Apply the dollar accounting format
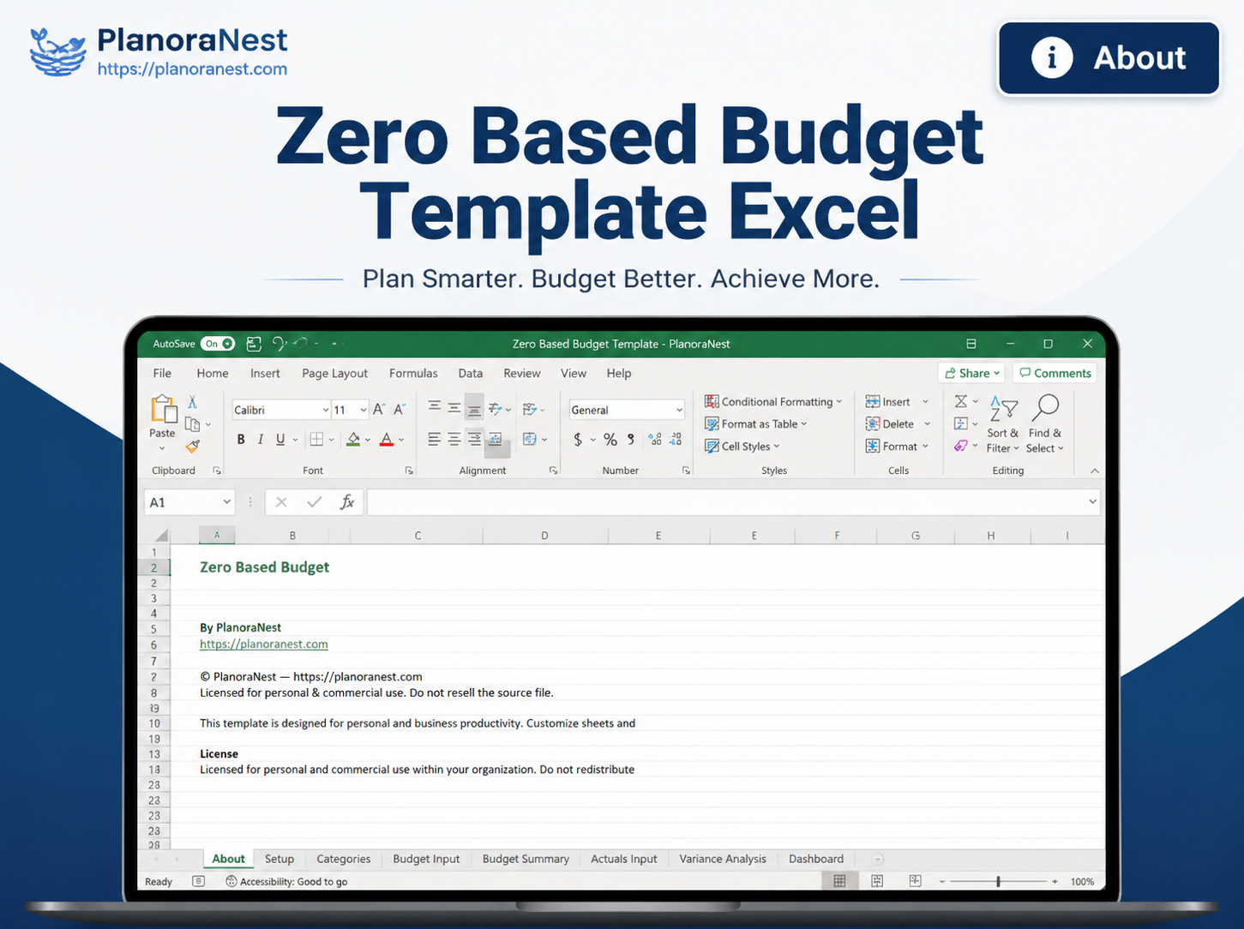This screenshot has width=1244, height=929. [579, 440]
